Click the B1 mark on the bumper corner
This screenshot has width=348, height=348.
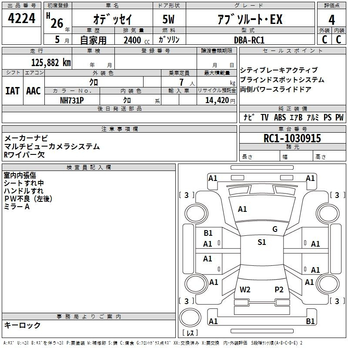pyautogui.click(x=310, y=321)
